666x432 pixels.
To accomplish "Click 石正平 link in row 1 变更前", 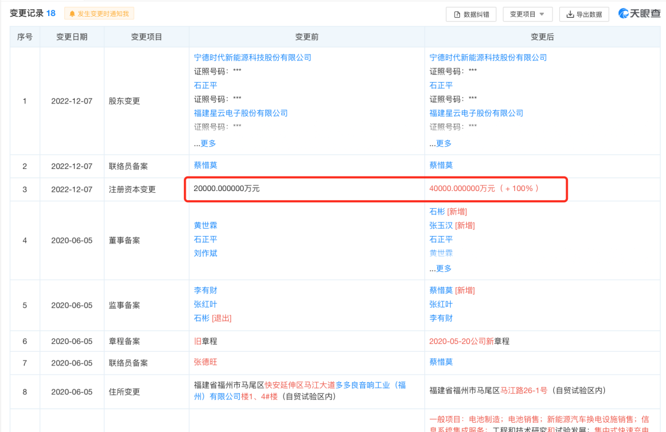I will tap(205, 85).
